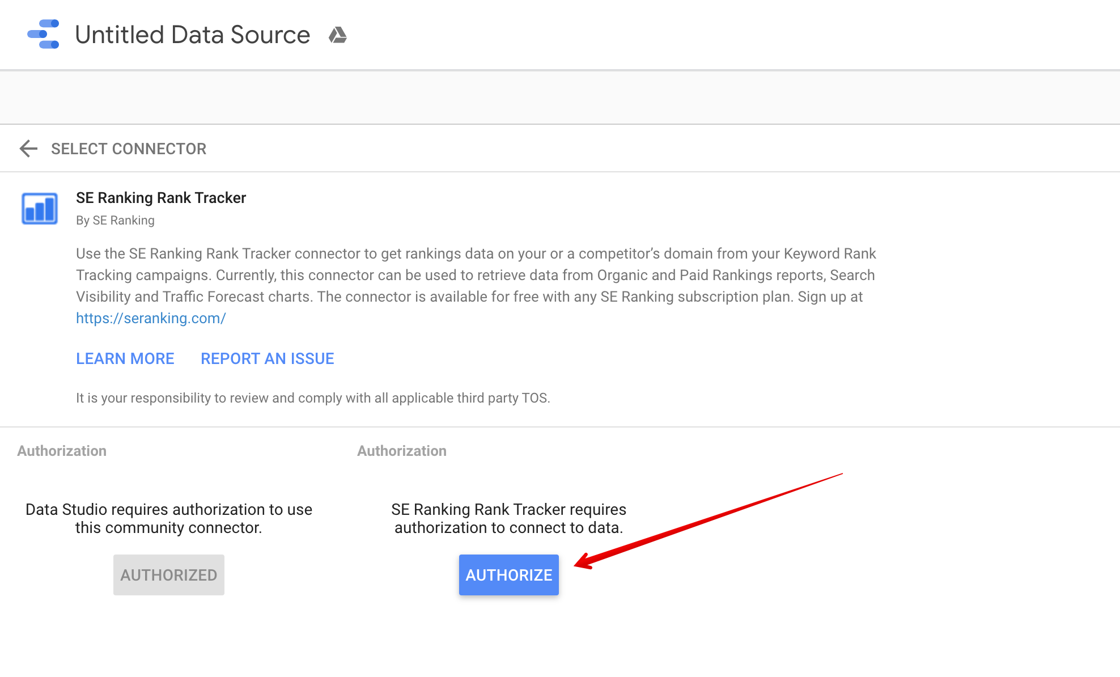The height and width of the screenshot is (677, 1120).
Task: Click 'SE Ranking Rank Tracker requires authorization' message
Action: (509, 518)
